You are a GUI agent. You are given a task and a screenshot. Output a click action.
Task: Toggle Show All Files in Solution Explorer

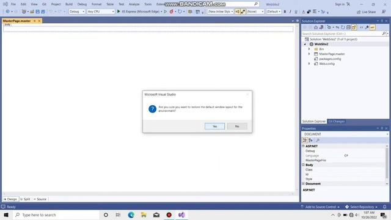point(354,28)
